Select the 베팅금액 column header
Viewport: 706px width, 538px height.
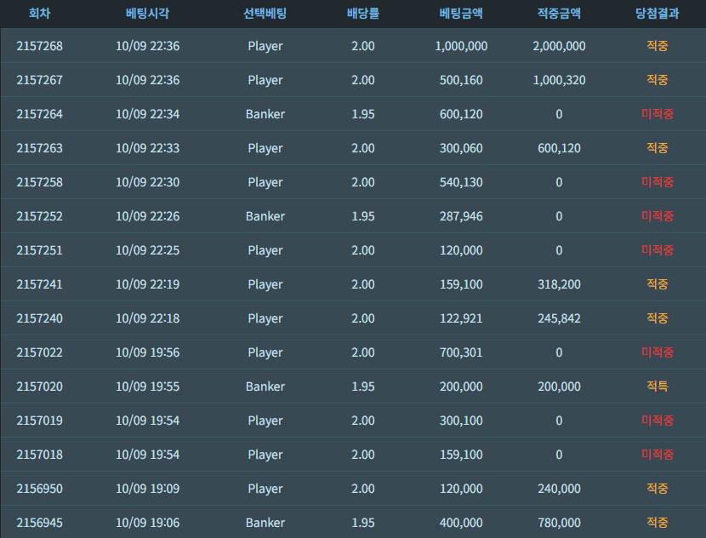[461, 14]
